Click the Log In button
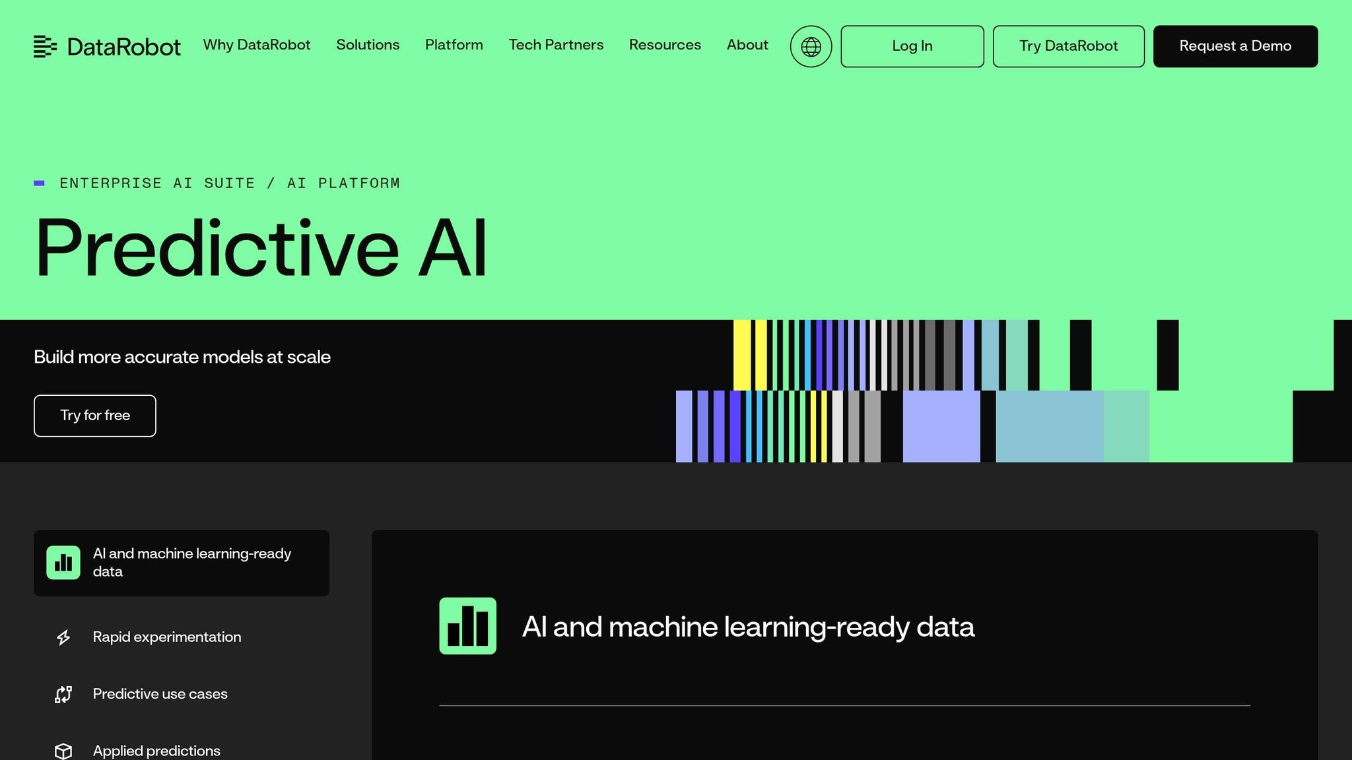Image resolution: width=1352 pixels, height=760 pixels. (912, 46)
